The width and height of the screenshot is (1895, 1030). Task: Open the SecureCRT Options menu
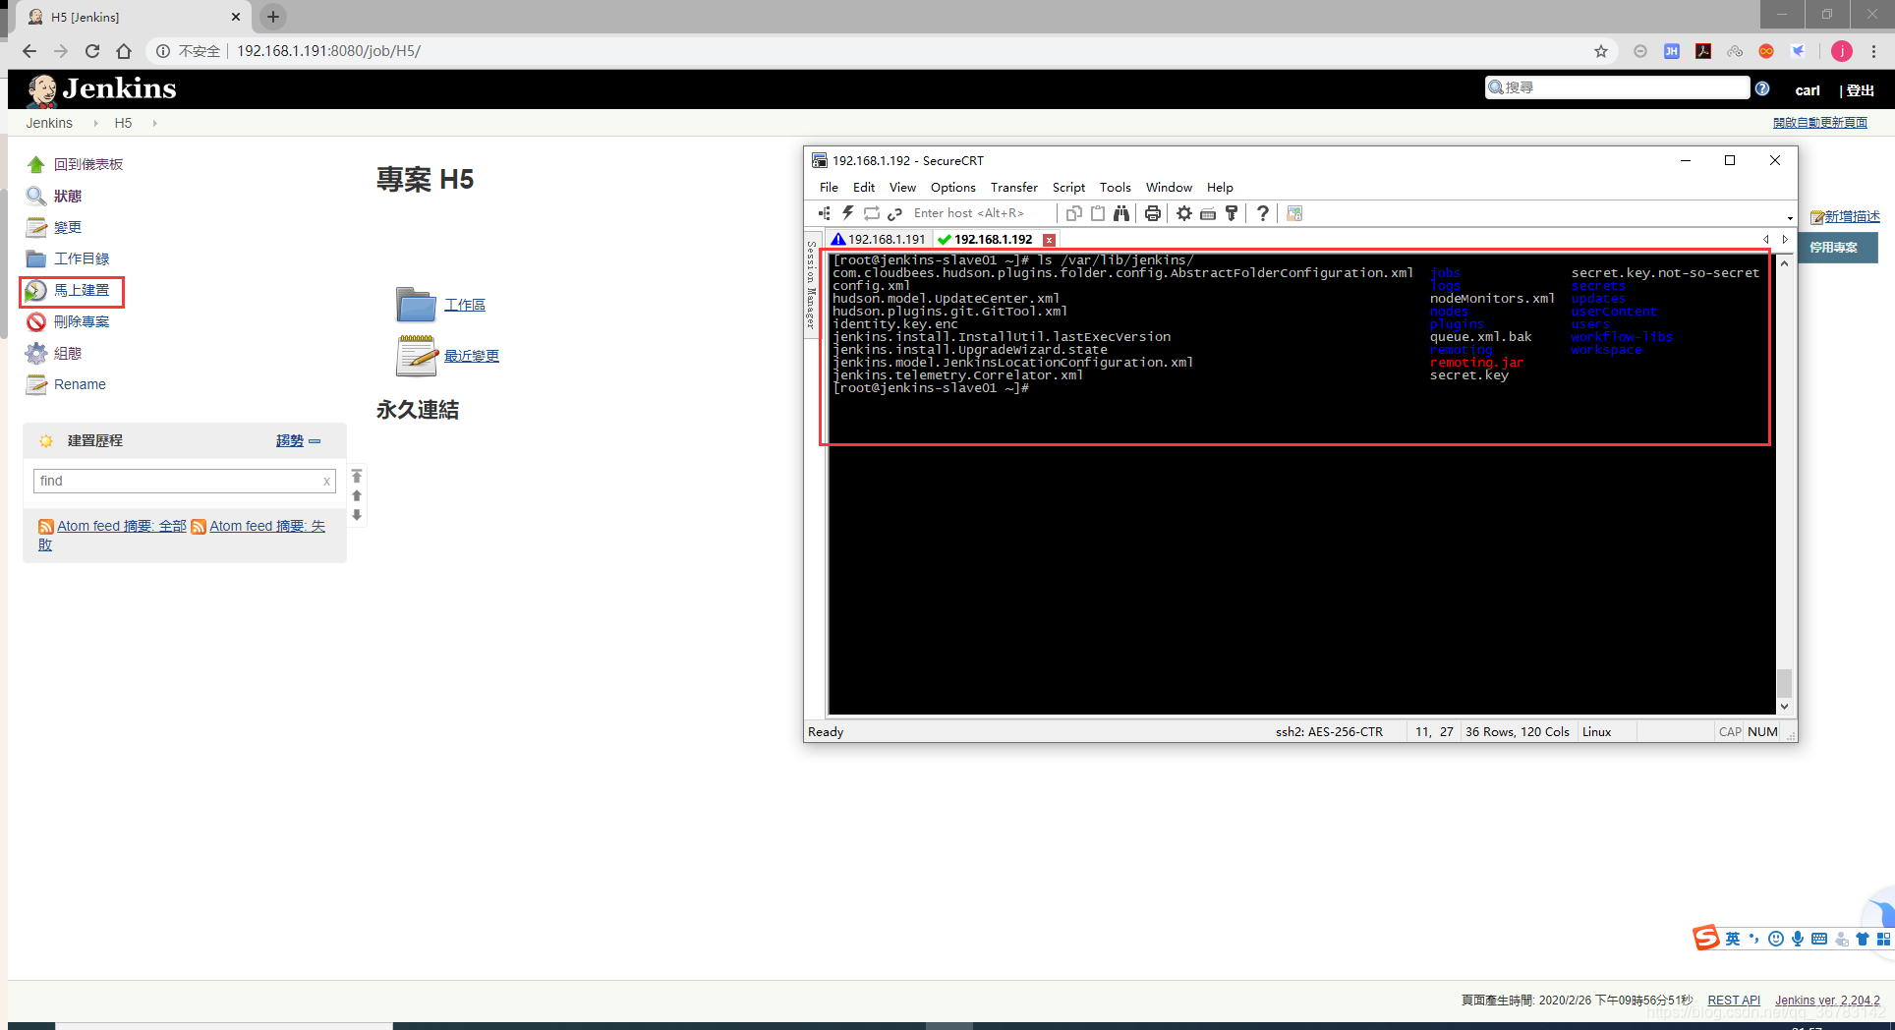pos(952,188)
